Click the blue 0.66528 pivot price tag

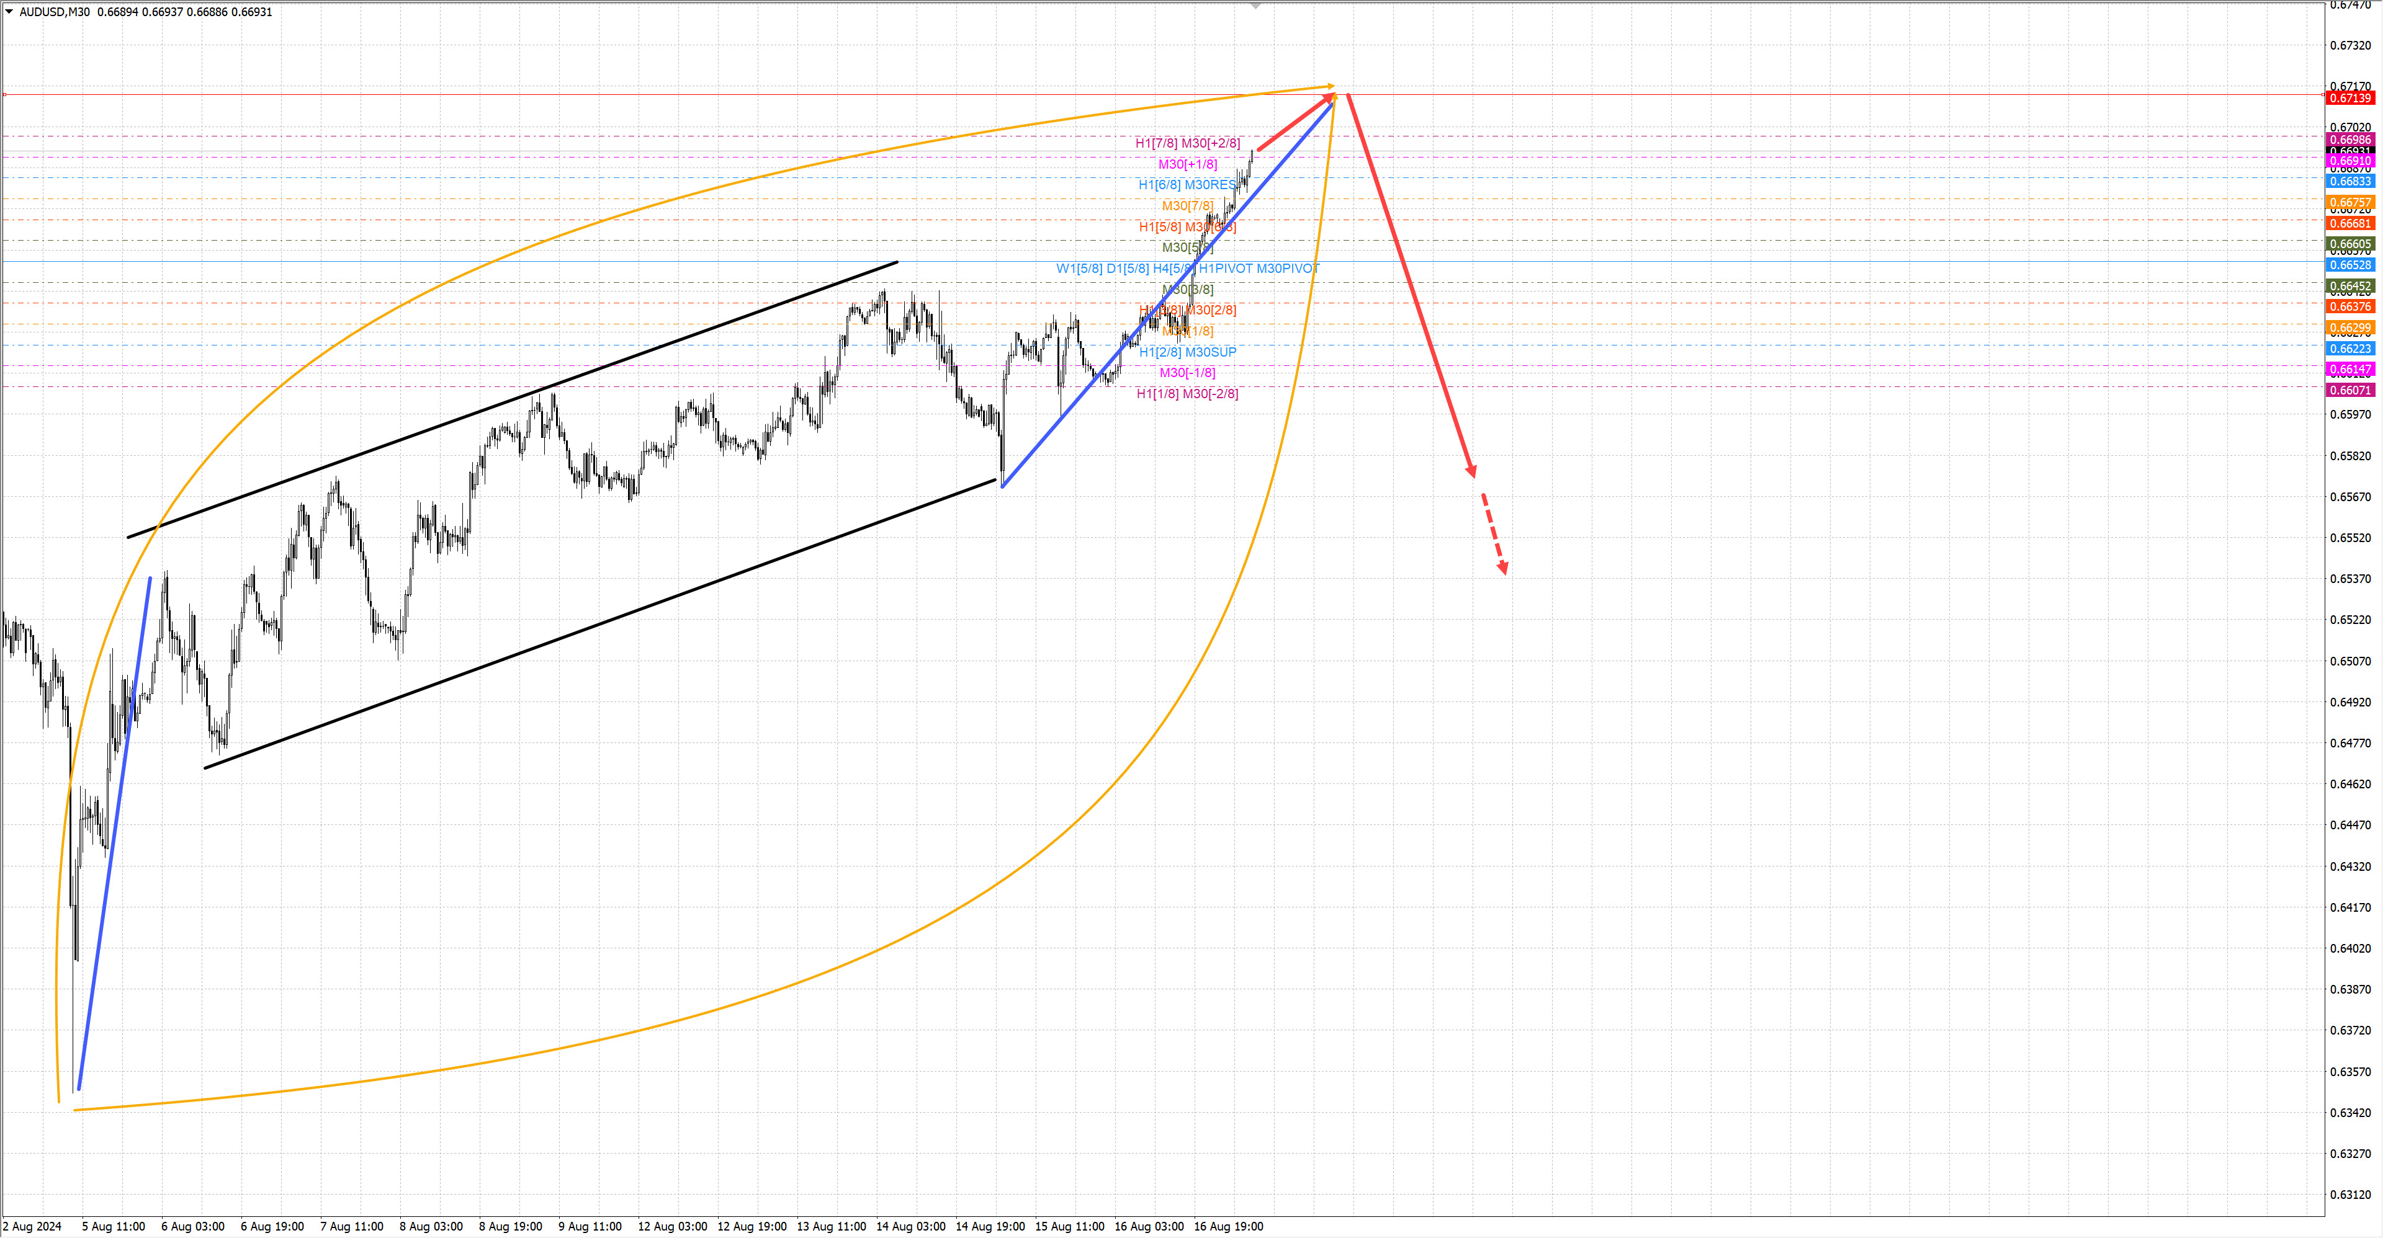[x=2349, y=265]
